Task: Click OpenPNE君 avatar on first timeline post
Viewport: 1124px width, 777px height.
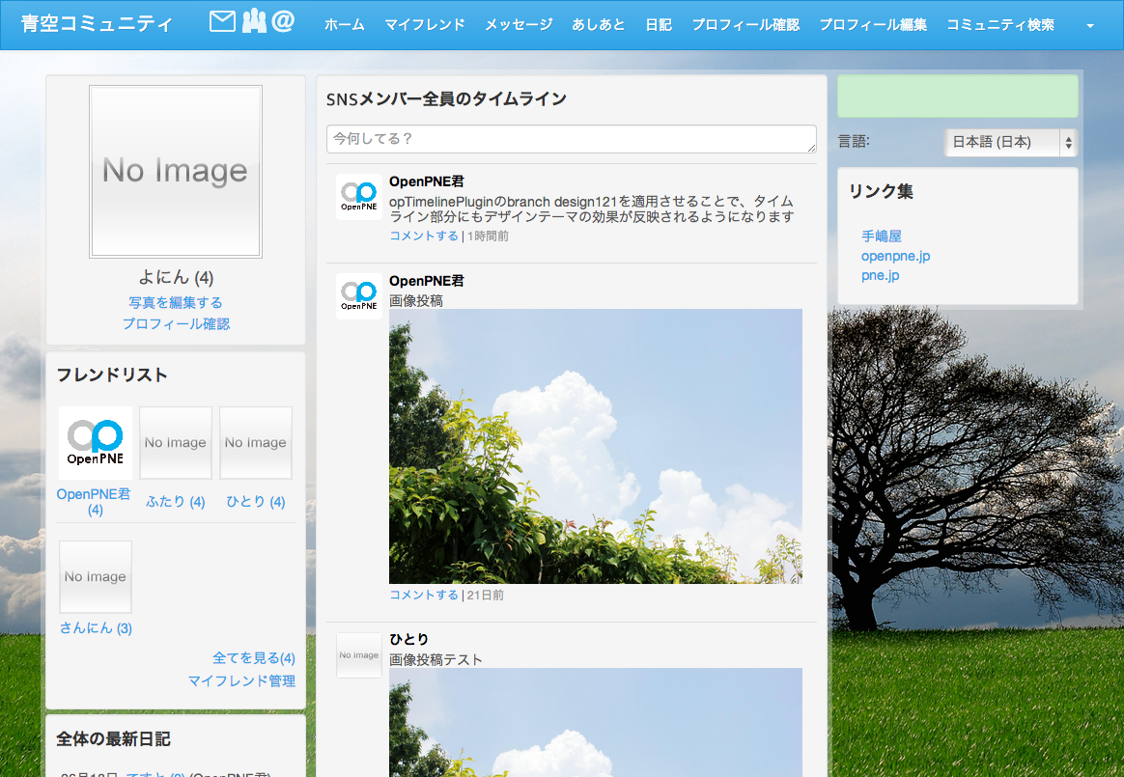Action: [x=359, y=197]
